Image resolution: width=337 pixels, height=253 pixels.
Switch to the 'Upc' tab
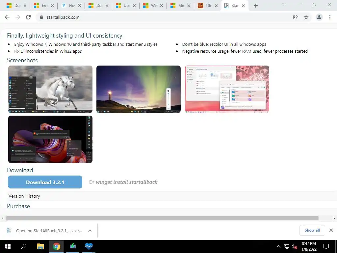[124, 6]
